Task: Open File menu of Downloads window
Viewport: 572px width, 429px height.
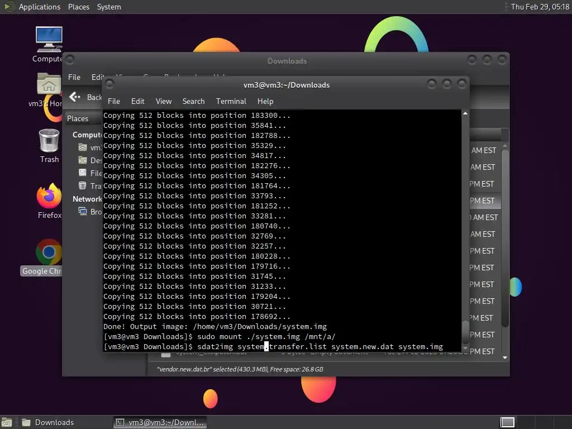Action: (x=74, y=77)
